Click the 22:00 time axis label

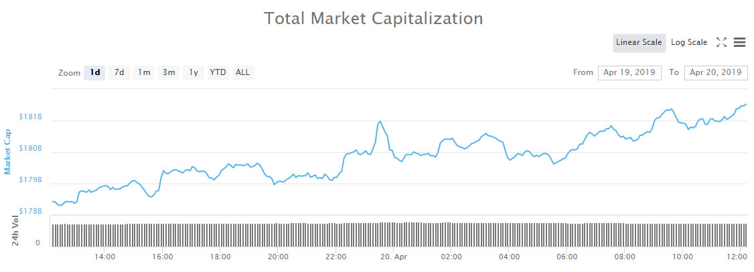336,257
